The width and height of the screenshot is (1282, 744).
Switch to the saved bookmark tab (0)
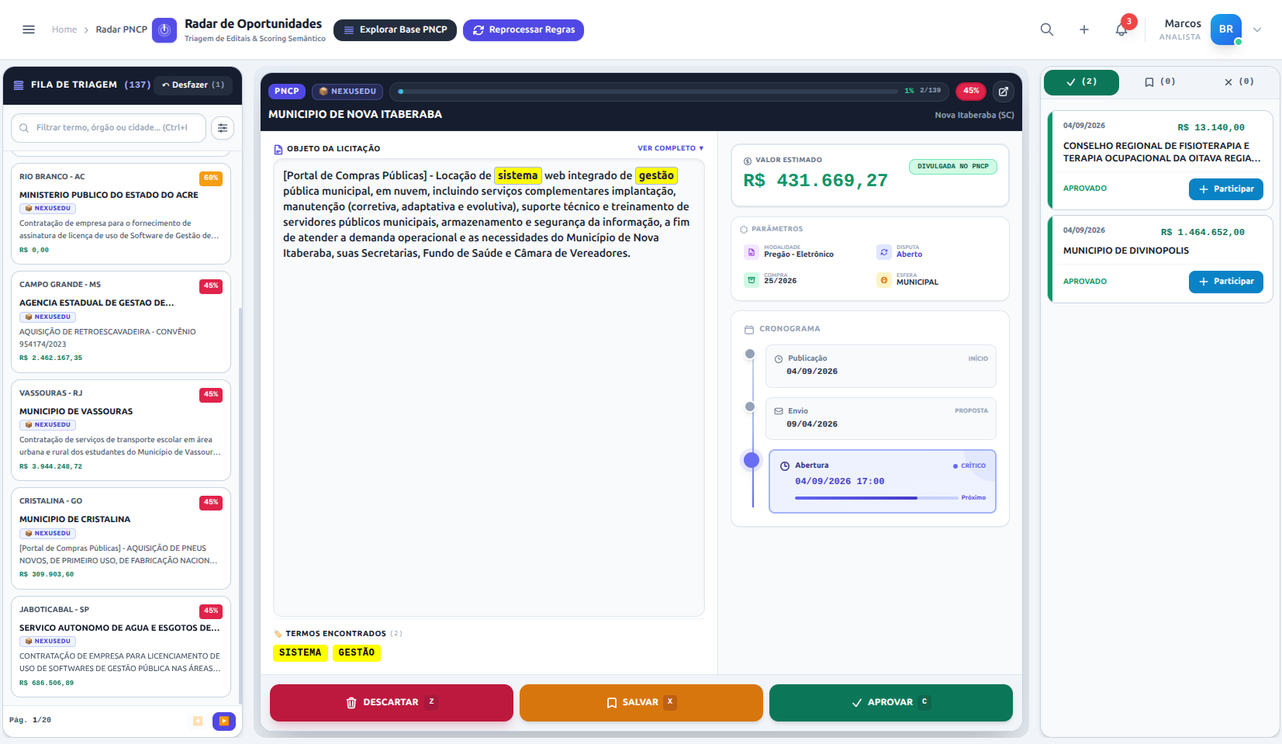tap(1159, 82)
